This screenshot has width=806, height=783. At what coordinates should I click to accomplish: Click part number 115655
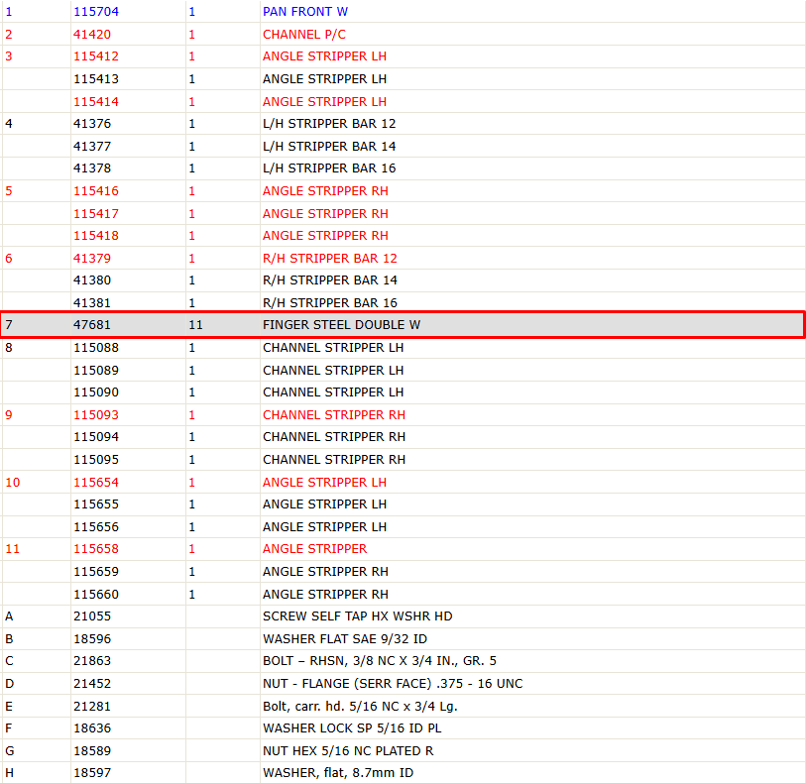[x=96, y=504]
